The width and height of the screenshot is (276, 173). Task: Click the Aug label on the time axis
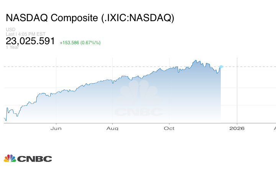pyautogui.click(x=112, y=128)
